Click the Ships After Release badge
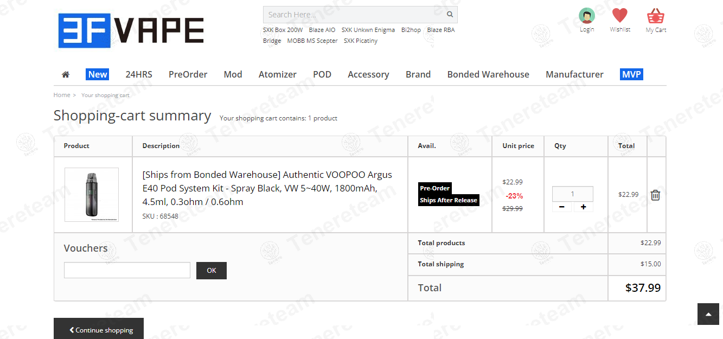Image resolution: width=723 pixels, height=339 pixels. tap(449, 200)
